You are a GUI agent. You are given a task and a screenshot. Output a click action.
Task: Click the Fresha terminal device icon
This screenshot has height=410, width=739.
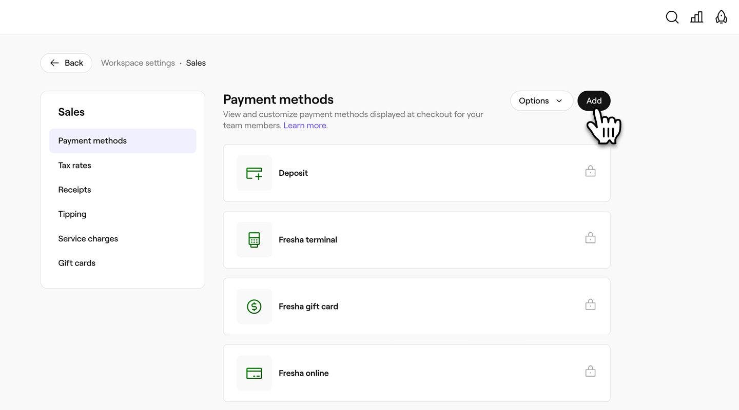pos(254,240)
